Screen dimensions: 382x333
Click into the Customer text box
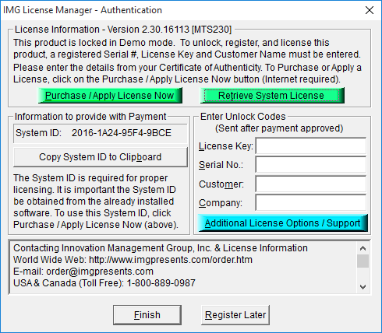point(311,184)
